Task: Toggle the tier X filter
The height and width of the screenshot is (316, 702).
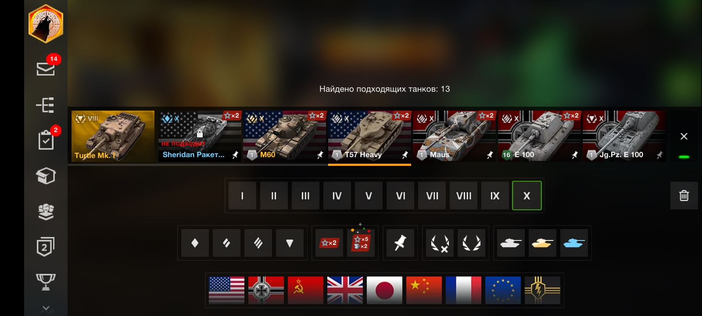Action: [526, 196]
